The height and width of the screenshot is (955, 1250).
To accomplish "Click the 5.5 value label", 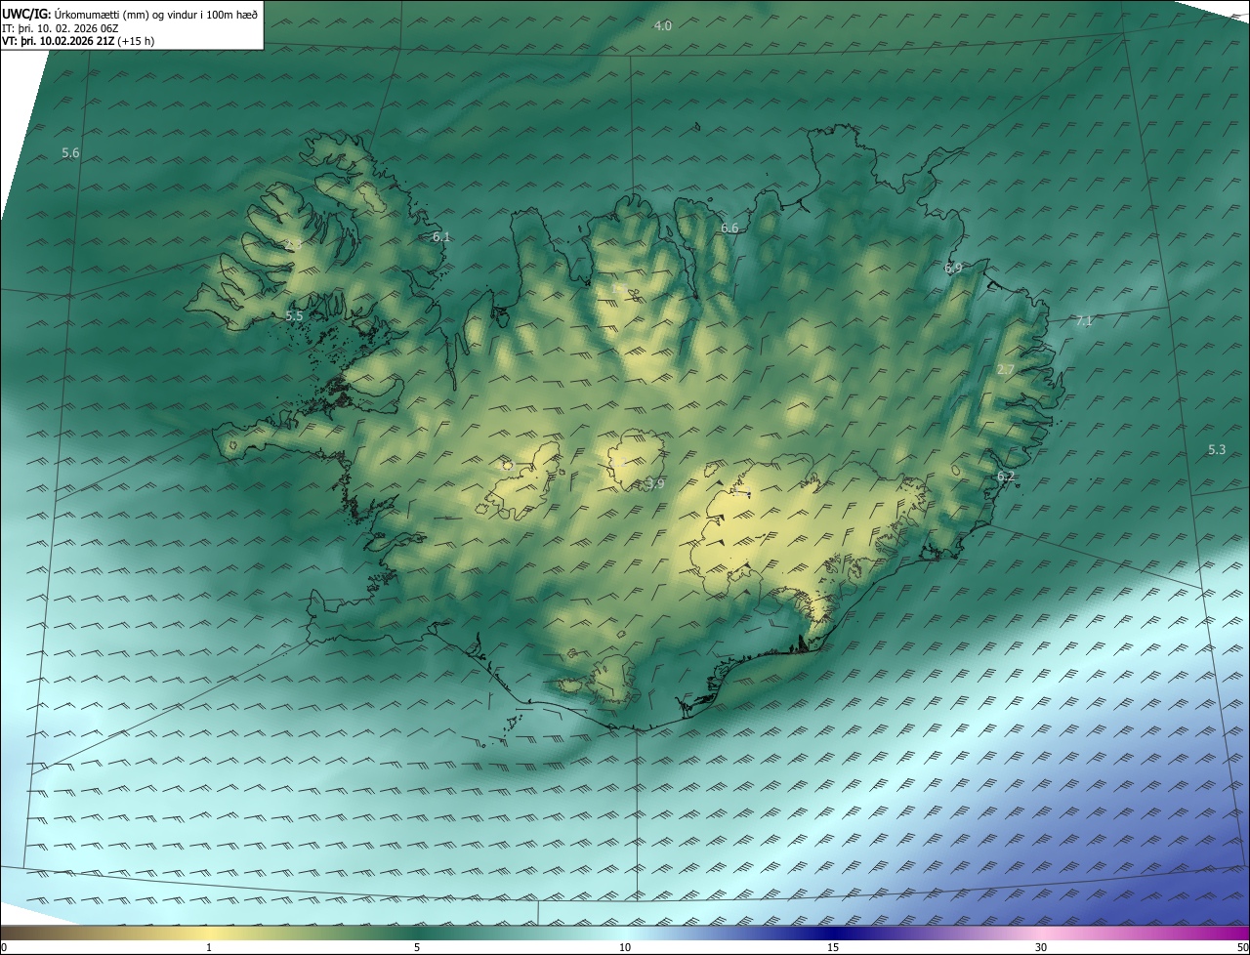I will pyautogui.click(x=294, y=315).
